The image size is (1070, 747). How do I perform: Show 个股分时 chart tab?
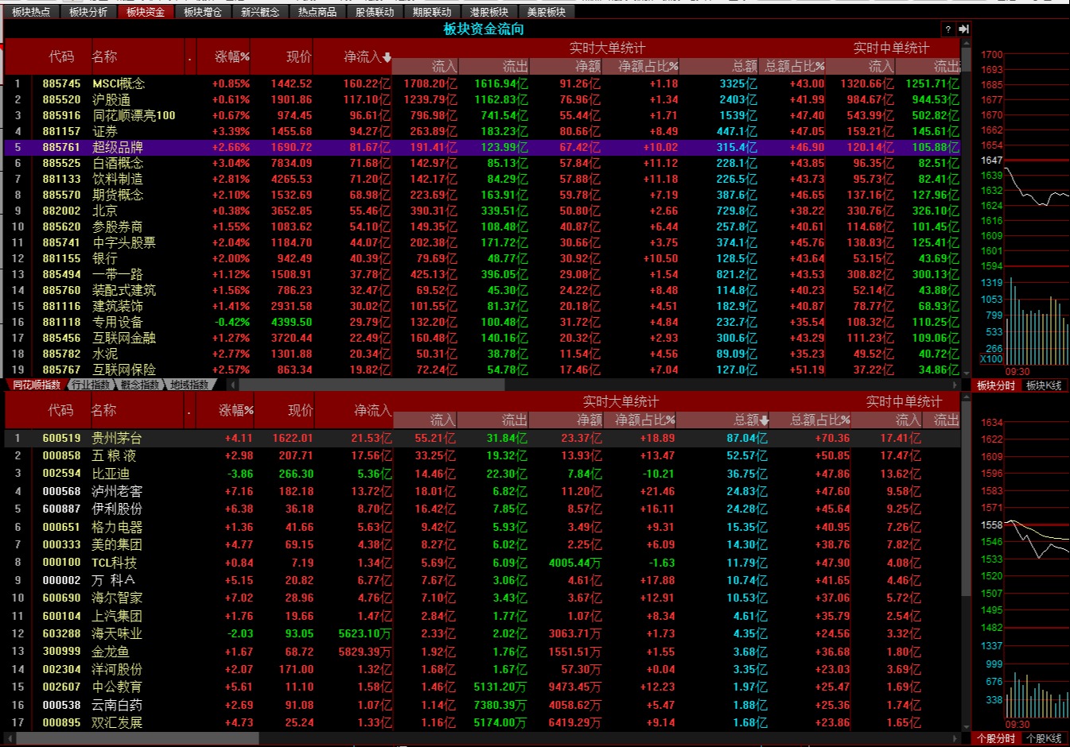coord(996,738)
